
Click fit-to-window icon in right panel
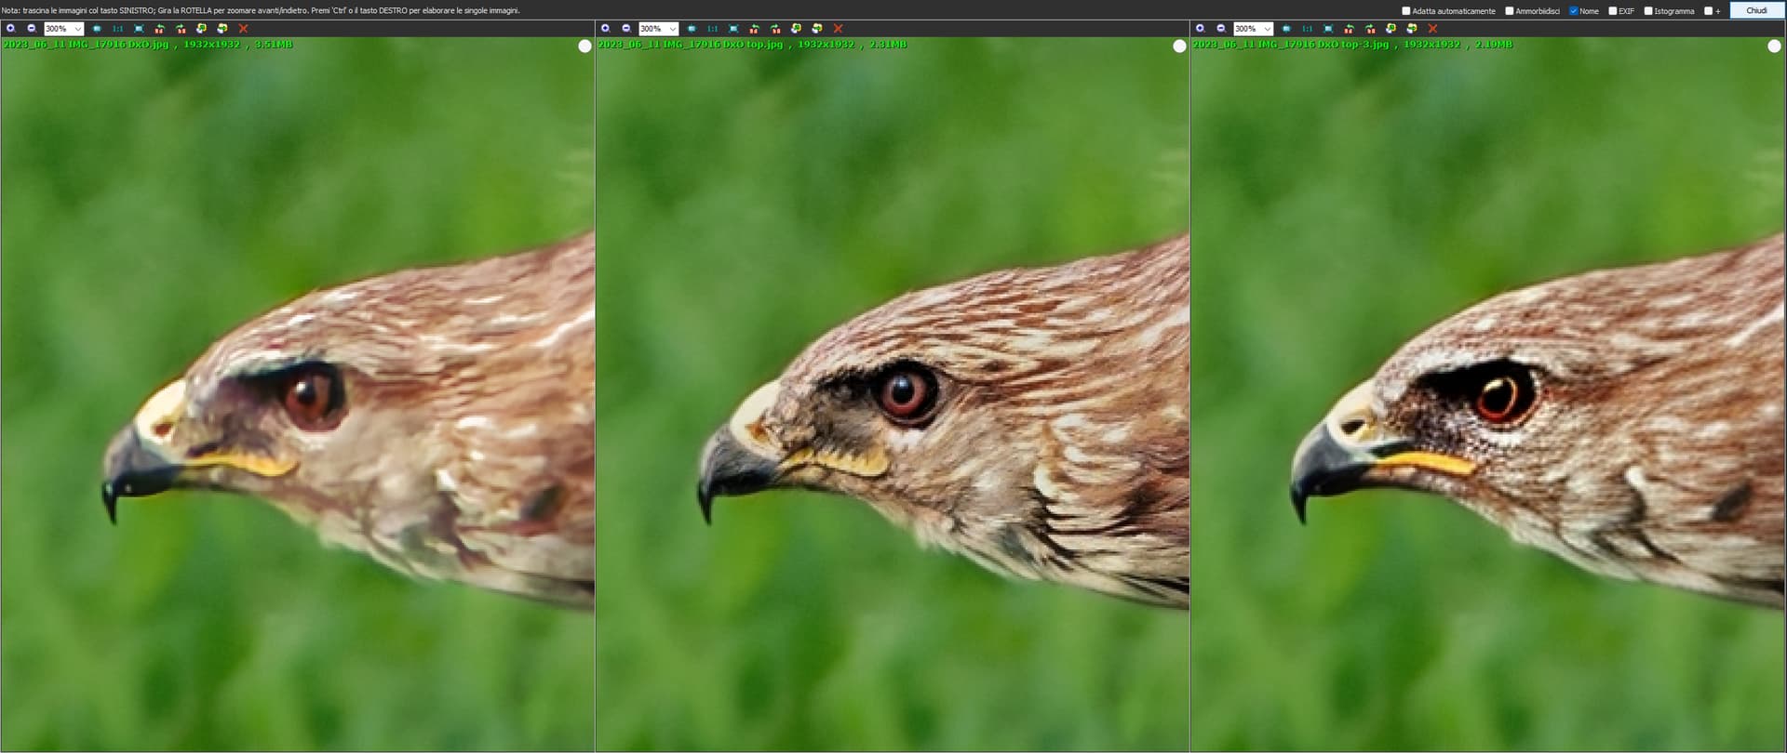click(x=1328, y=29)
